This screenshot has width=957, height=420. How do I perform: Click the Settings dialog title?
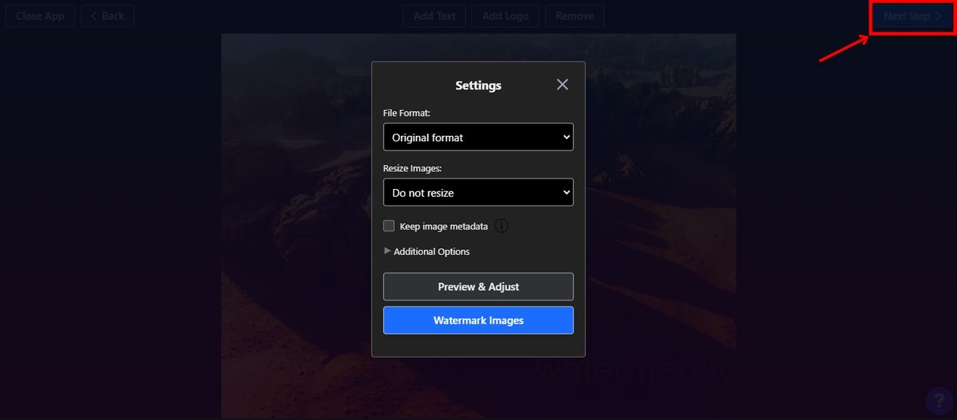[x=478, y=85]
